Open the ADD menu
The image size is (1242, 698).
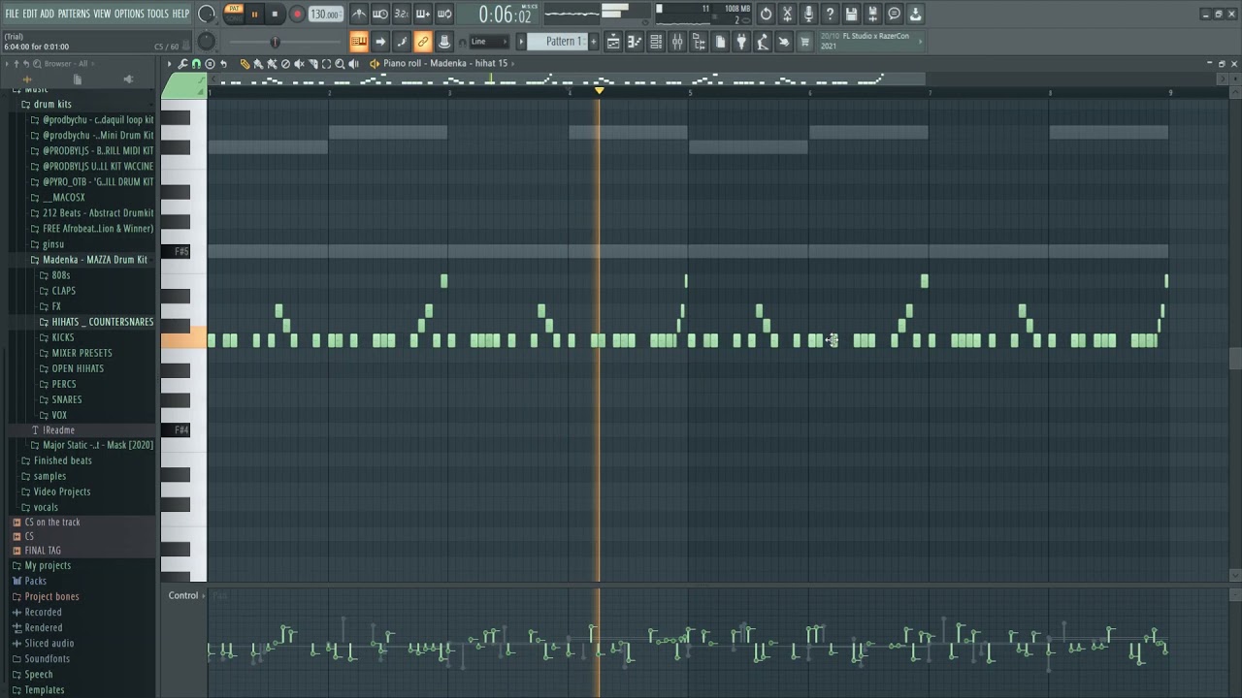click(47, 14)
